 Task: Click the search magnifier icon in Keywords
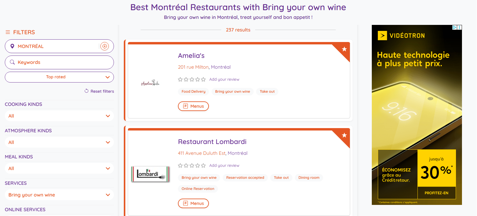click(12, 62)
